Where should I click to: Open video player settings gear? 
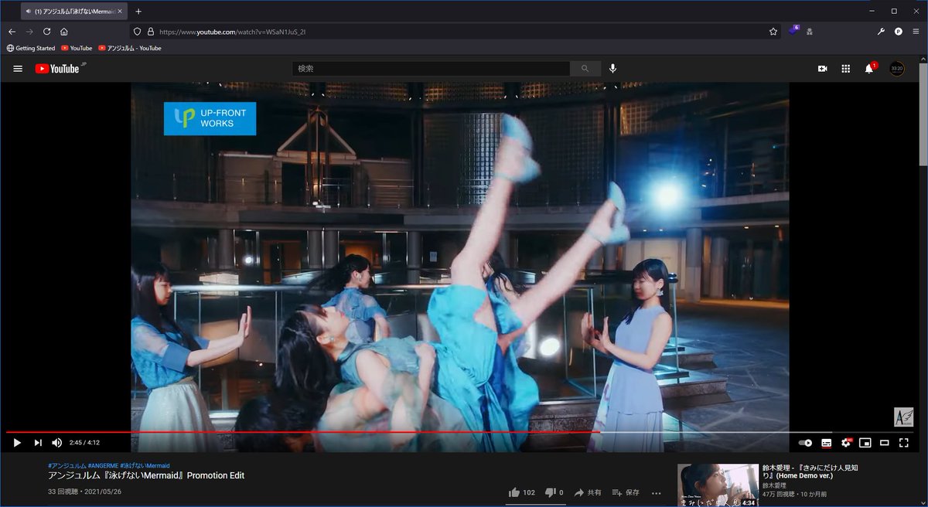846,443
